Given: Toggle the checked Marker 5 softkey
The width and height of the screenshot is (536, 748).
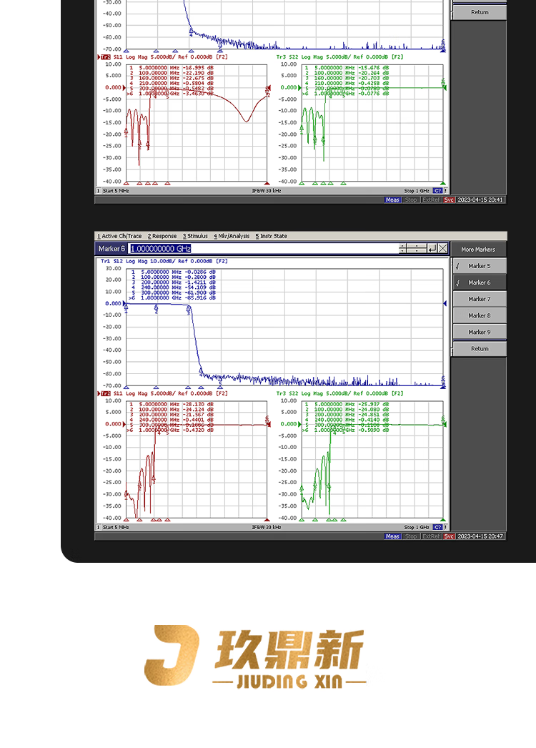Looking at the screenshot, I should tap(479, 266).
